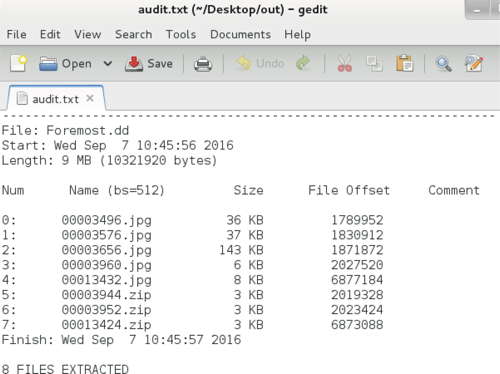Click the 'Finish: Wed Sep 7' line
Viewport: 500px width, 374px height.
[x=121, y=340]
